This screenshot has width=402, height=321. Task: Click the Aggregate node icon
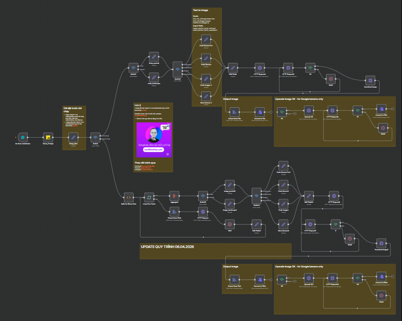[174, 196]
